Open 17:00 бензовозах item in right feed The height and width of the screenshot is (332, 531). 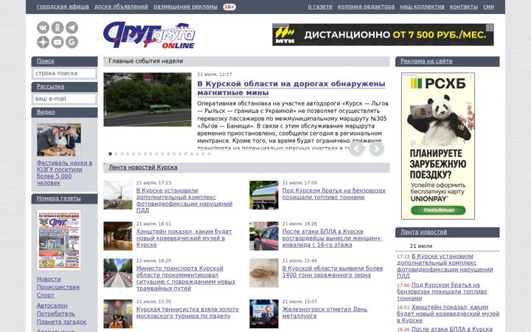pos(442,291)
